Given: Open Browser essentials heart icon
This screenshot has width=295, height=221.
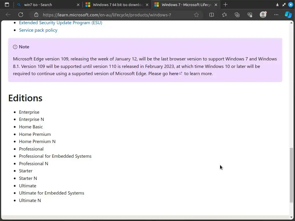Looking at the screenshot, I should [x=250, y=15].
